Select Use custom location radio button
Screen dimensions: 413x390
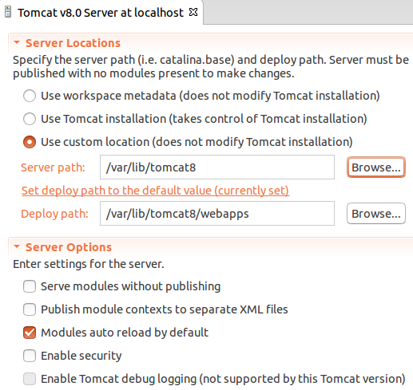(30, 142)
